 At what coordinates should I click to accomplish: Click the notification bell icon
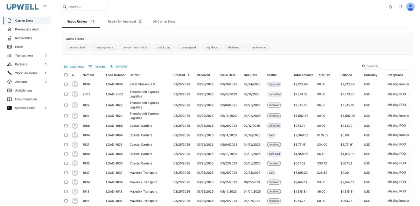[x=390, y=6]
